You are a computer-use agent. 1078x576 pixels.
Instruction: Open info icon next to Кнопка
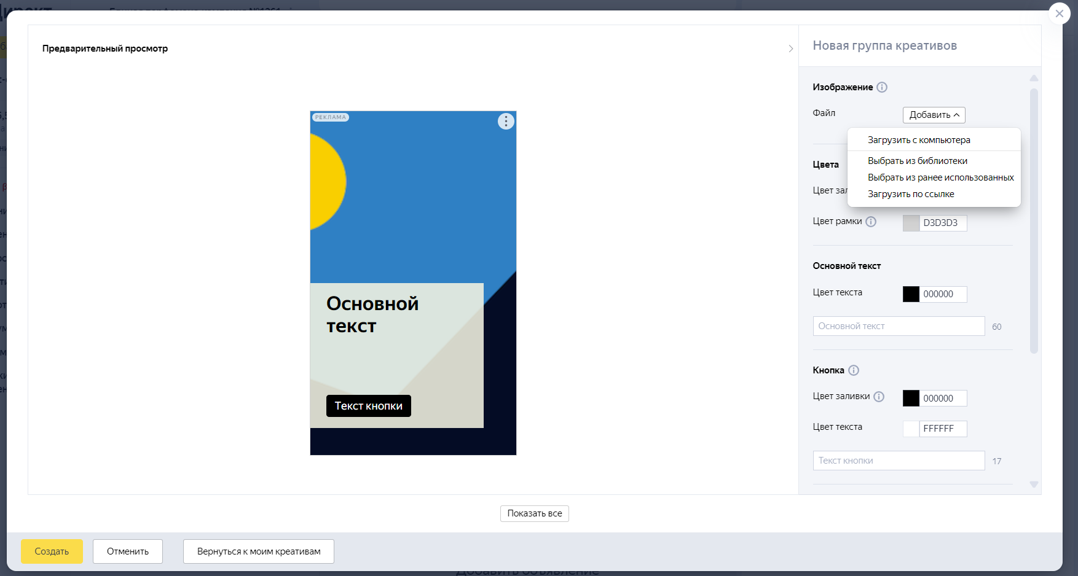(x=854, y=370)
